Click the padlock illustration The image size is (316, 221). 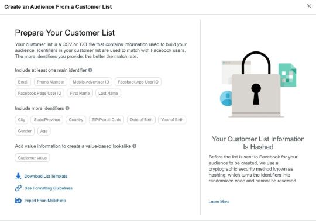256,85
